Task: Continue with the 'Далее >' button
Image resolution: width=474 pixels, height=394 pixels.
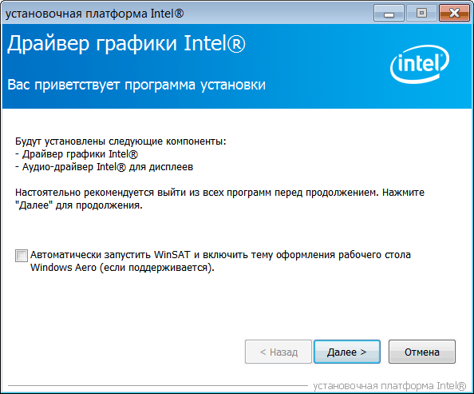Action: [x=347, y=352]
